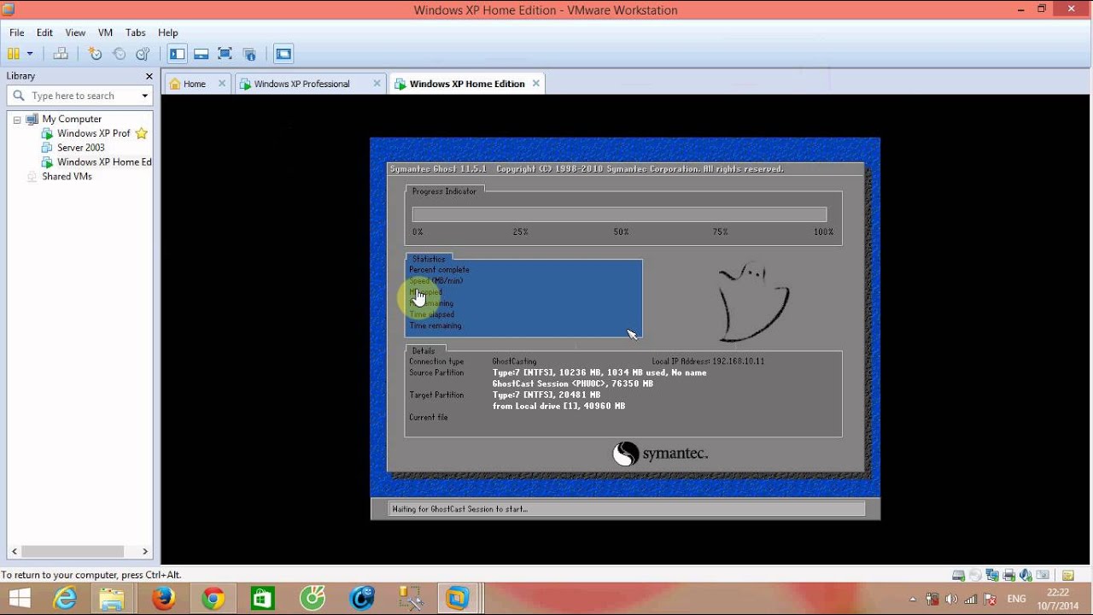Click the sound card status icon

(1026, 576)
